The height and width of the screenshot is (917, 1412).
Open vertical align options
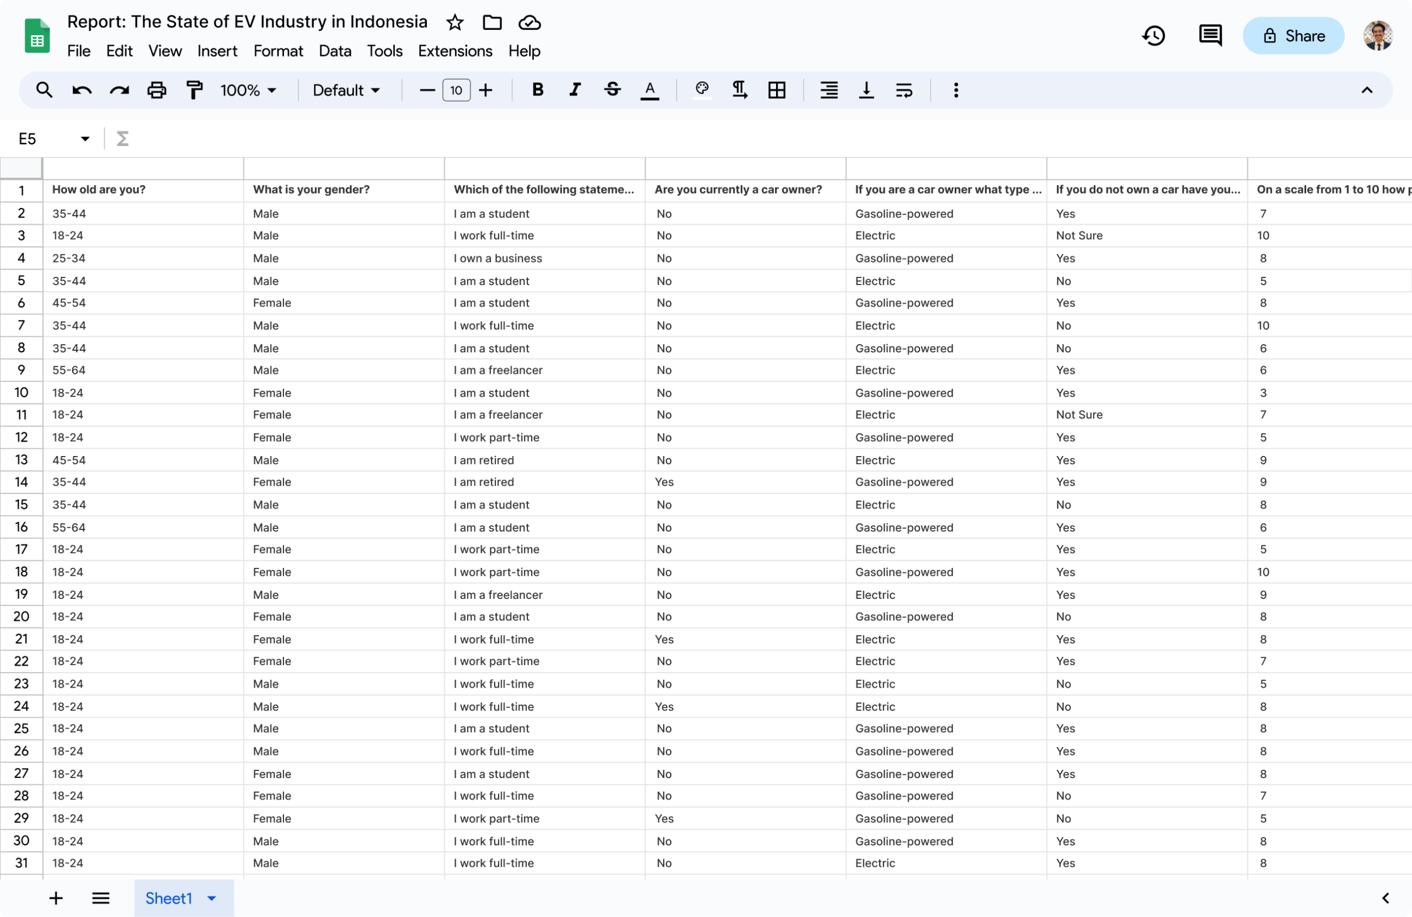click(x=866, y=90)
